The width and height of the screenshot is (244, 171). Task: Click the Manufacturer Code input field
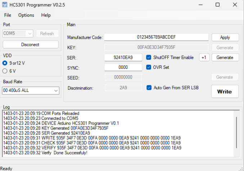[x=156, y=37]
